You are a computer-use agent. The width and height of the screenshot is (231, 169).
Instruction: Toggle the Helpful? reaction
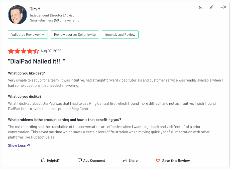50,160
